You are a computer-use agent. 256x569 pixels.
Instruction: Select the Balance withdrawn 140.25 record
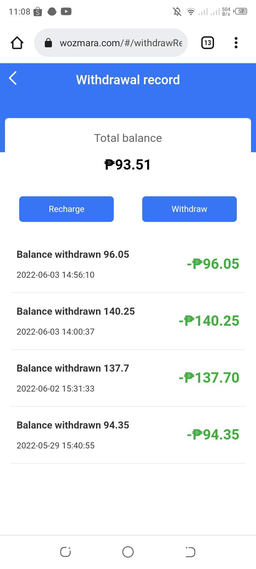(x=128, y=321)
